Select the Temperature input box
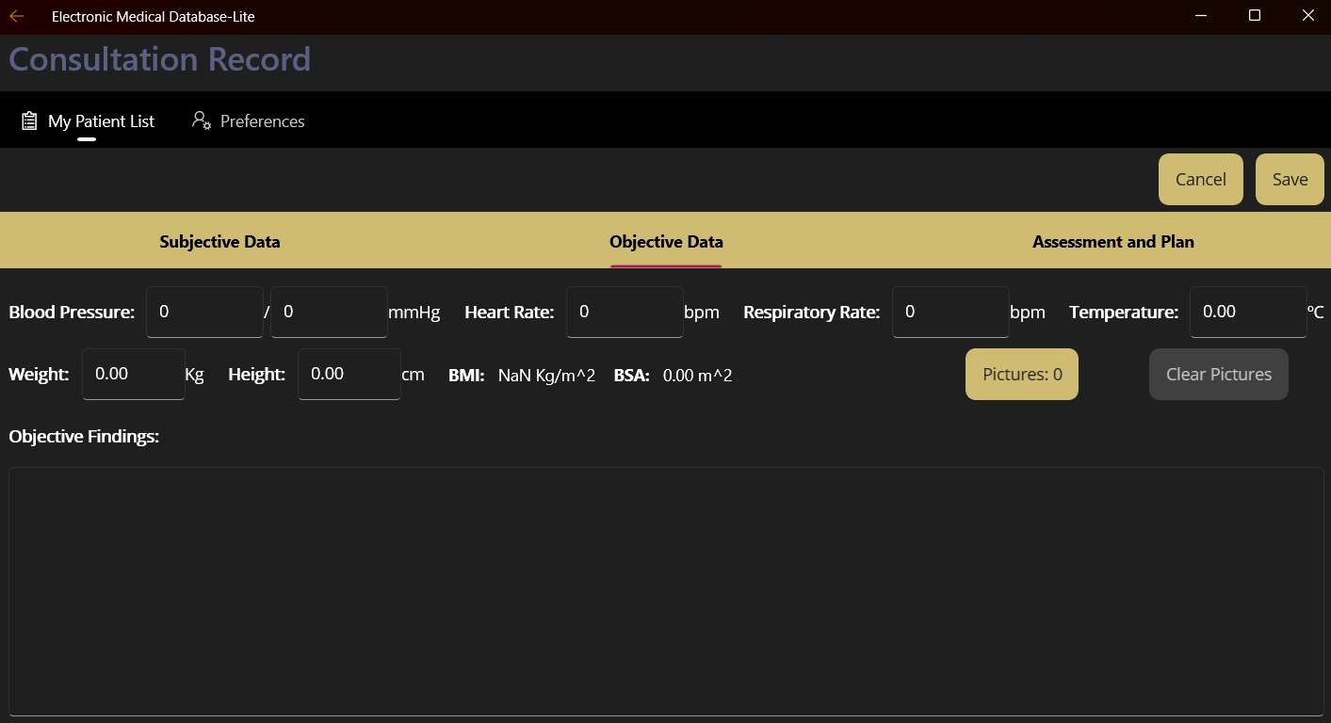 (1248, 312)
